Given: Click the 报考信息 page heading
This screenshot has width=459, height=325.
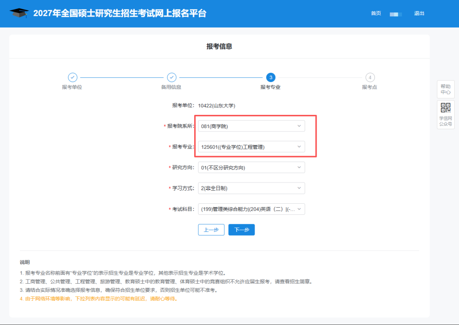Looking at the screenshot, I should coord(219,46).
